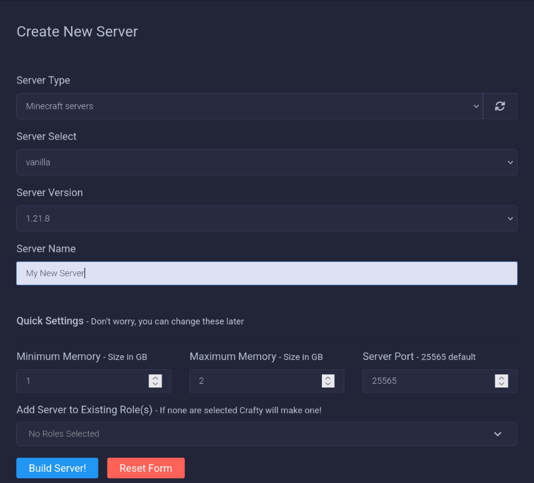Decrement Maximum Memory using the down arrow
Image resolution: width=534 pixels, height=483 pixels.
(x=328, y=384)
